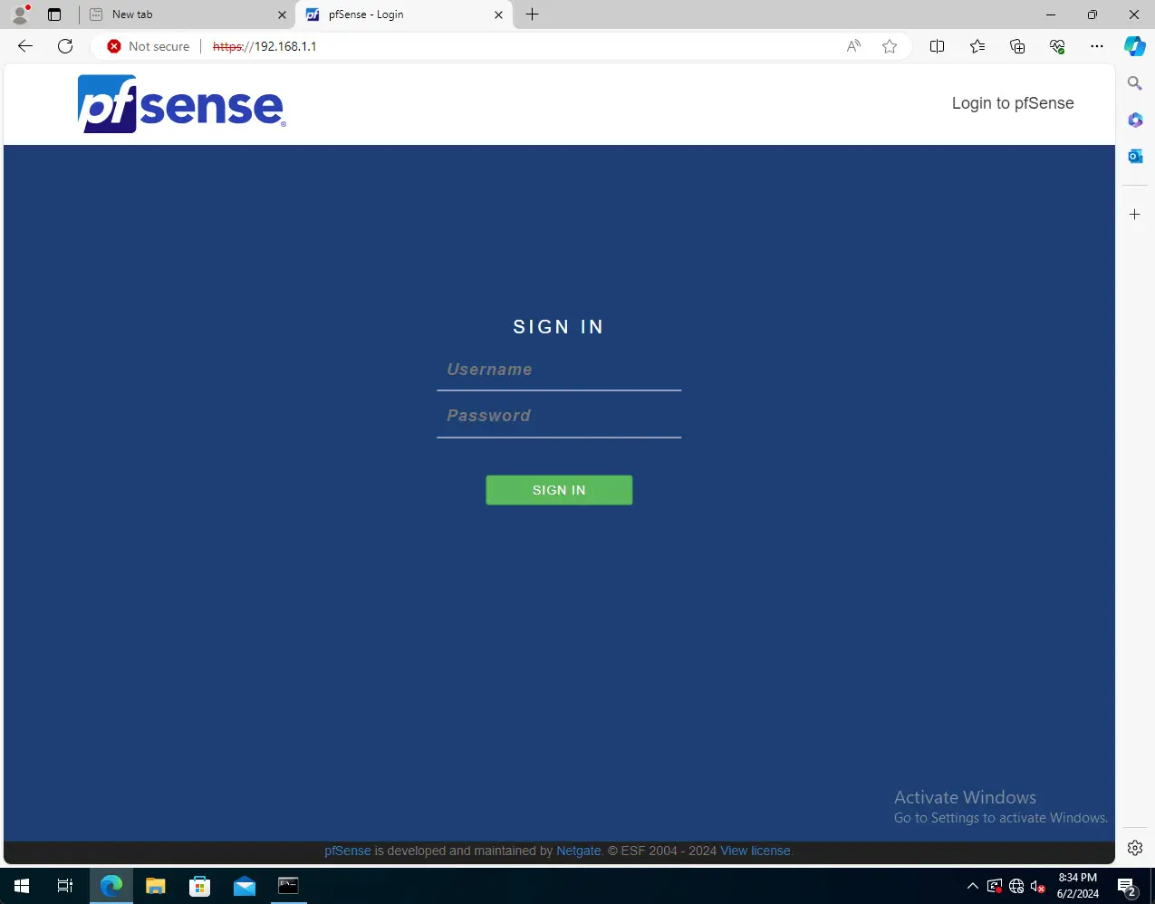Close the pfSense - Login tab
The height and width of the screenshot is (904, 1155).
point(498,14)
